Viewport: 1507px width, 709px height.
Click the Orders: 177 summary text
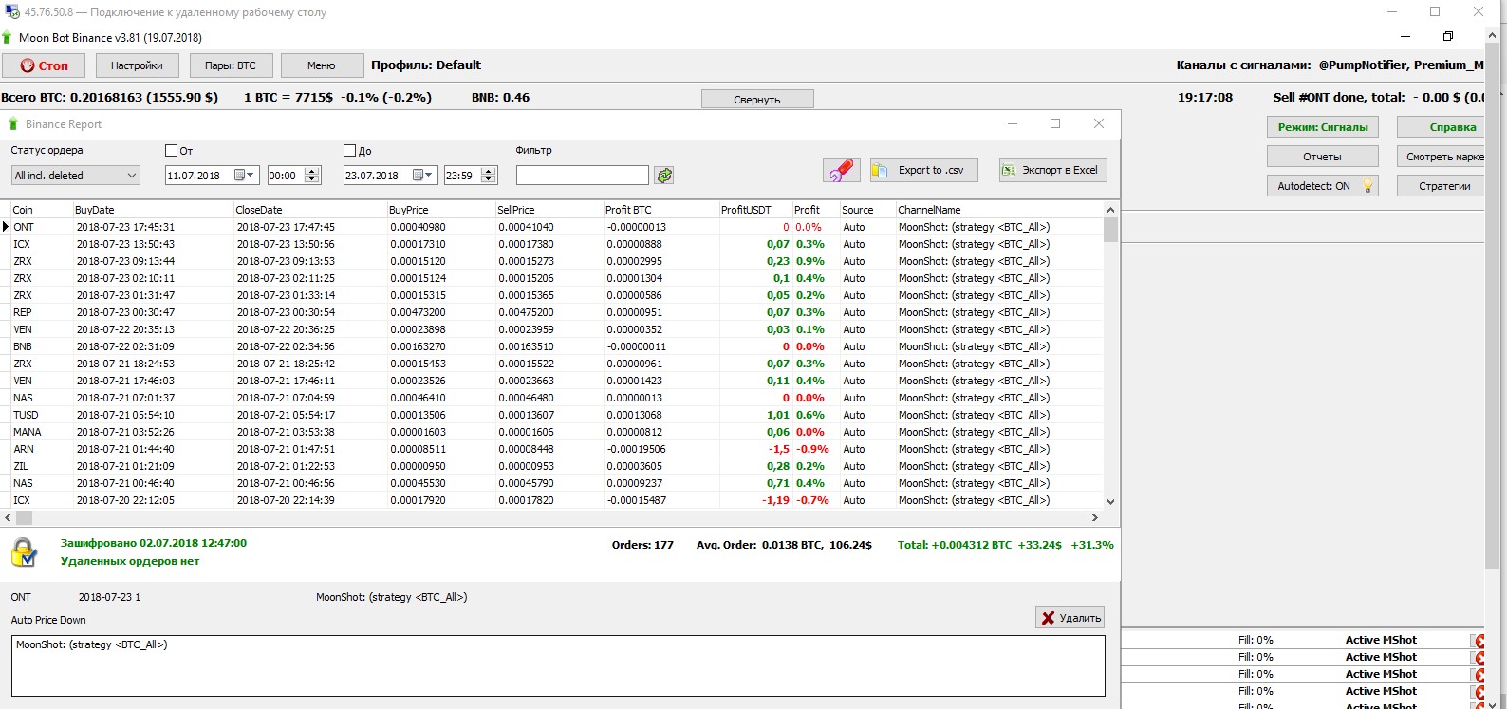click(642, 545)
